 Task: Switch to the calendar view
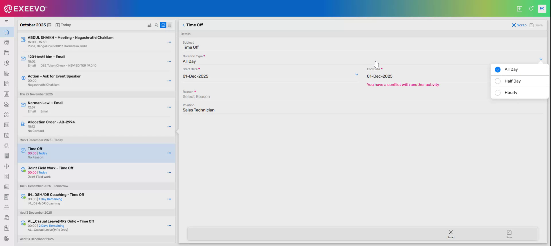pos(170,25)
